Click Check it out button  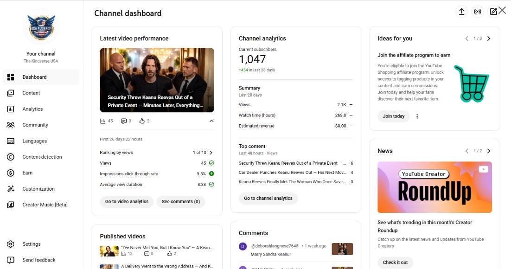(395, 263)
